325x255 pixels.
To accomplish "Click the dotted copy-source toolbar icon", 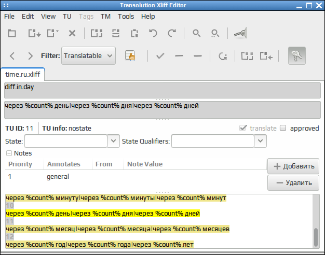I will point(247,56).
